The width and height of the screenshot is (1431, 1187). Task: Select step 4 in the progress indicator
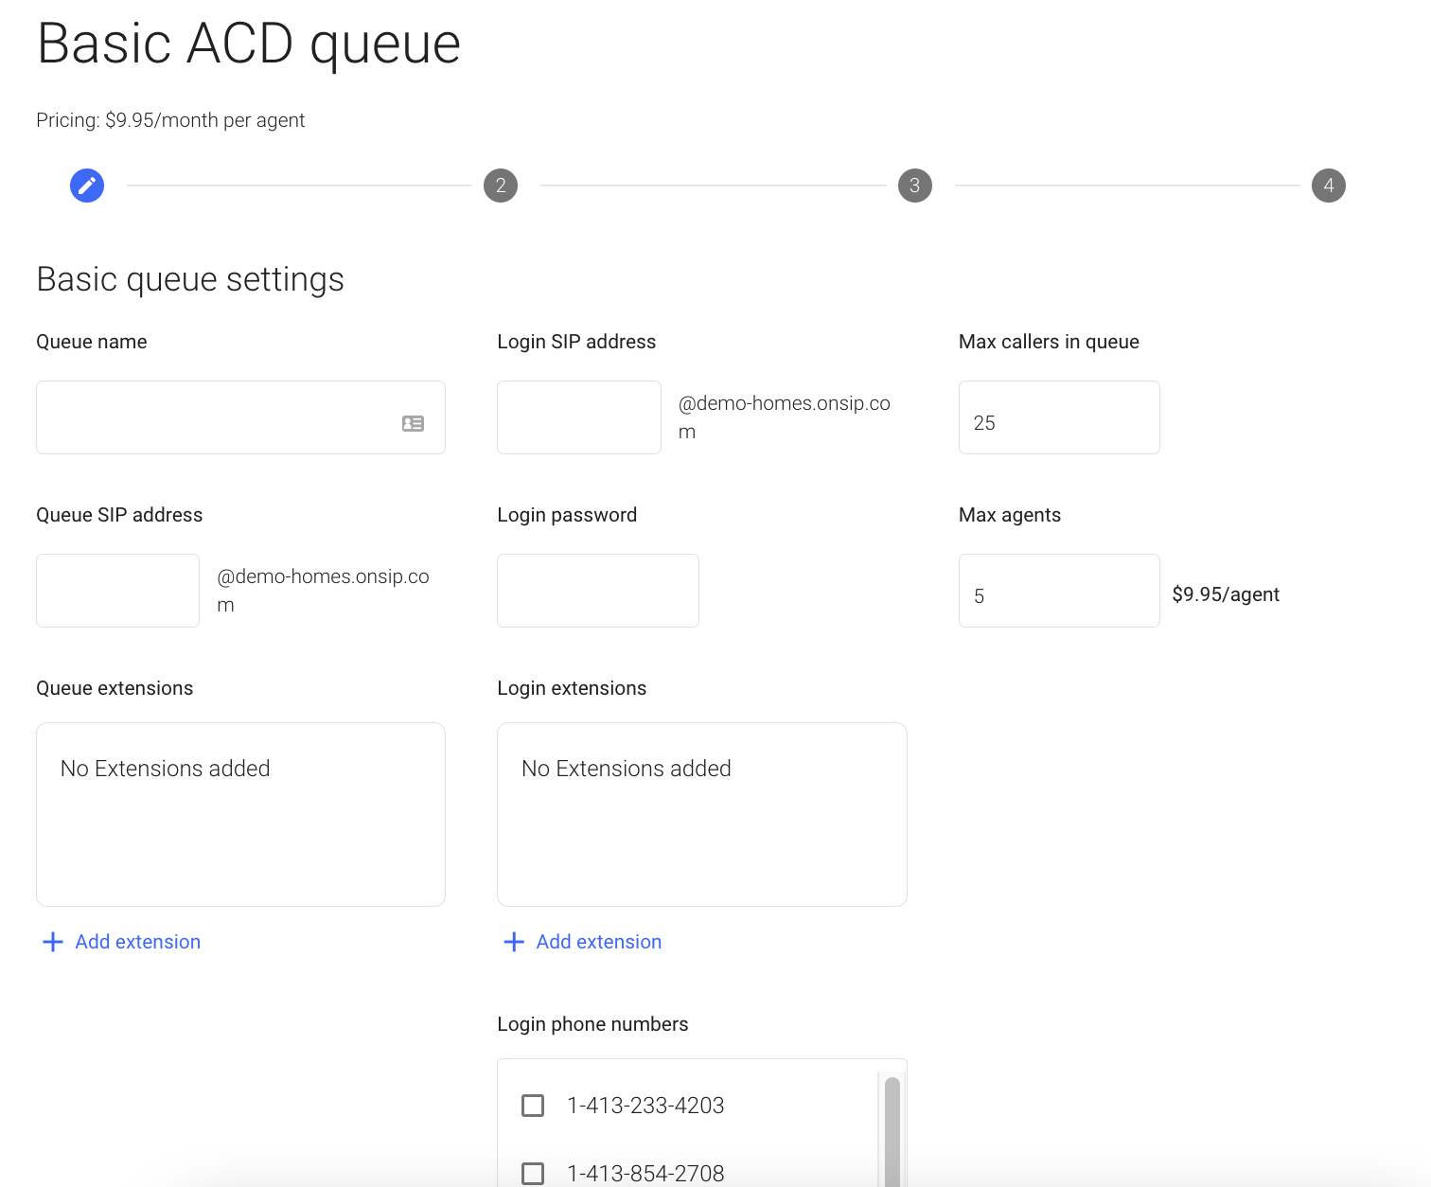(1329, 186)
